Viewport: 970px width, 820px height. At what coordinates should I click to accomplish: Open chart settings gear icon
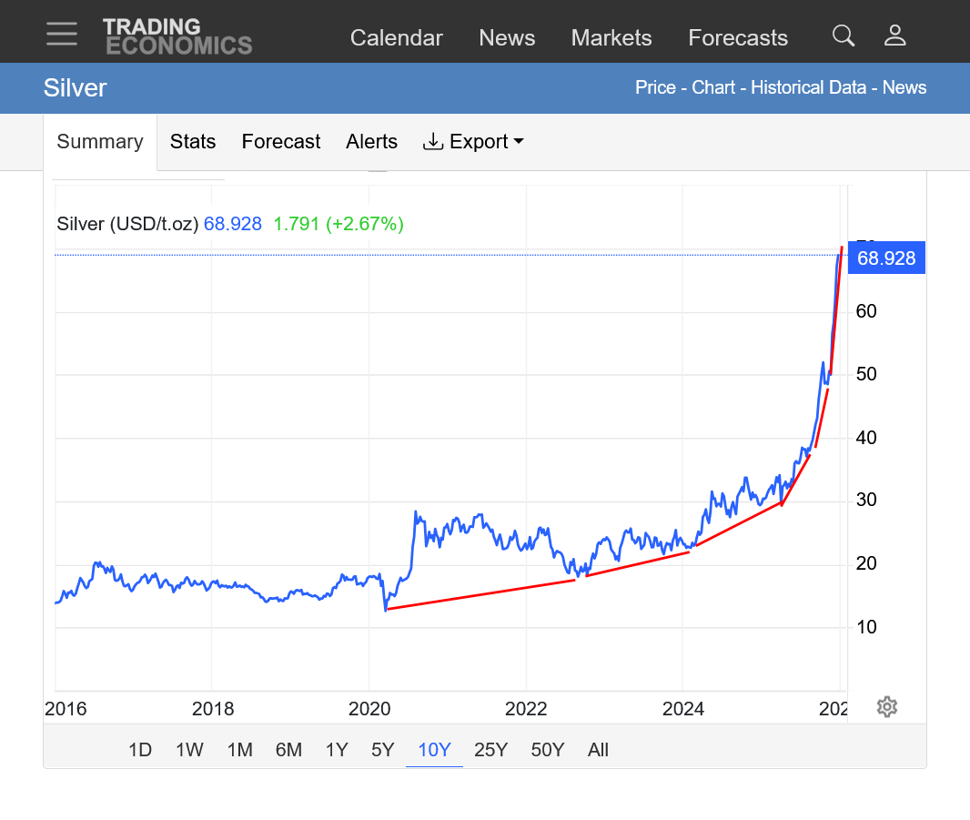(887, 707)
